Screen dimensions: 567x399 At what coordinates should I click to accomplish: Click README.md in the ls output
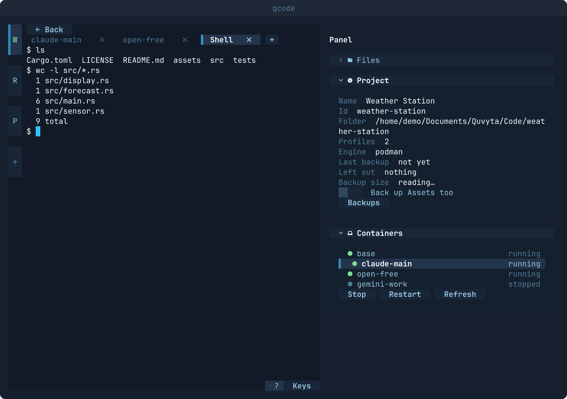[x=144, y=60]
